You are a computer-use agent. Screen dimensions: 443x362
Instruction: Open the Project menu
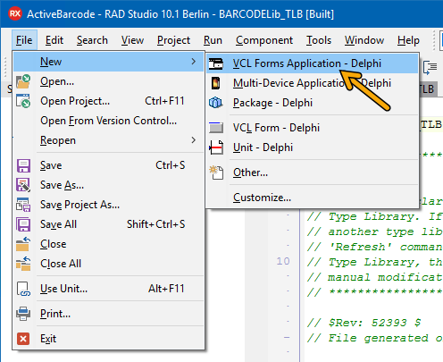click(173, 40)
